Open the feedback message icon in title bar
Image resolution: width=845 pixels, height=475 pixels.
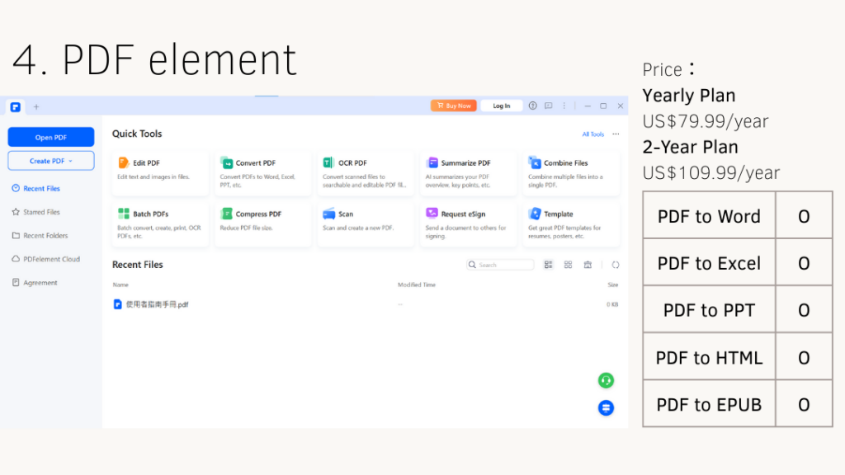[x=549, y=106]
